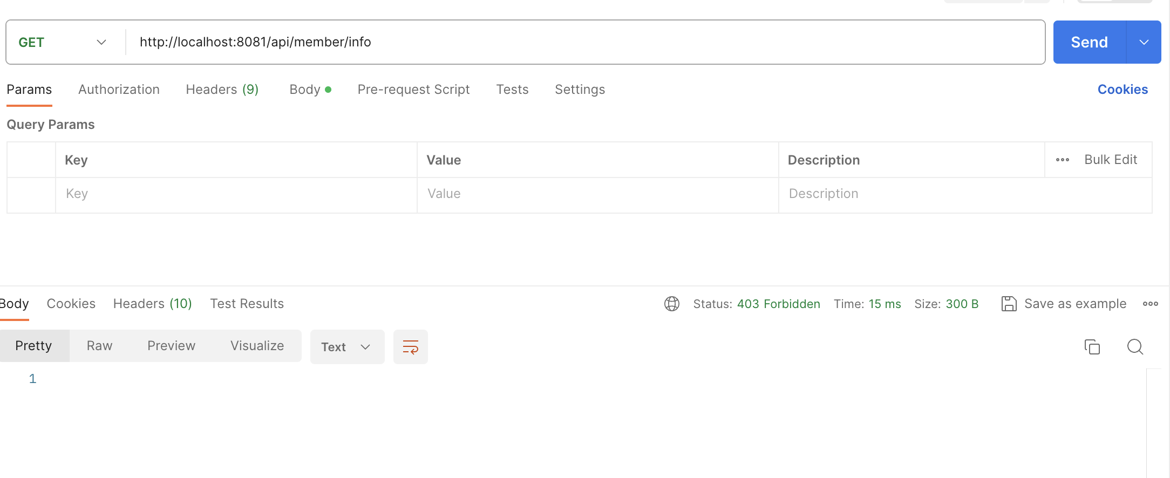Toggle the line wrap icon

pos(411,347)
